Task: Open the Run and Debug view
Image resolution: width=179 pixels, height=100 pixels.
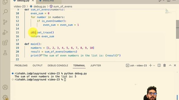Action: coord(5,32)
